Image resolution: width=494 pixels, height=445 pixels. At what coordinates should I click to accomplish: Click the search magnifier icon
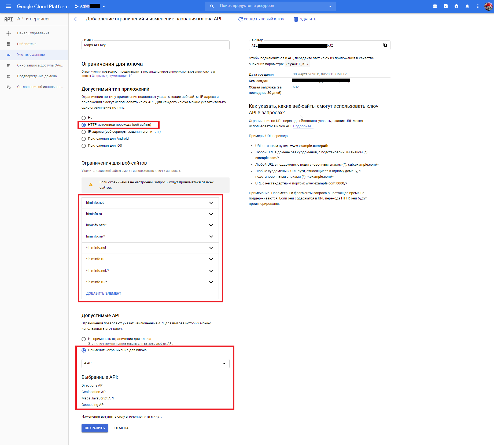pos(212,6)
